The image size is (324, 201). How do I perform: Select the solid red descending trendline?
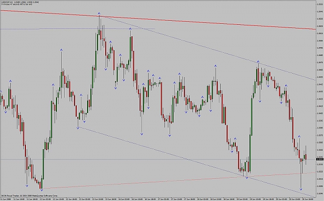pos(158,20)
